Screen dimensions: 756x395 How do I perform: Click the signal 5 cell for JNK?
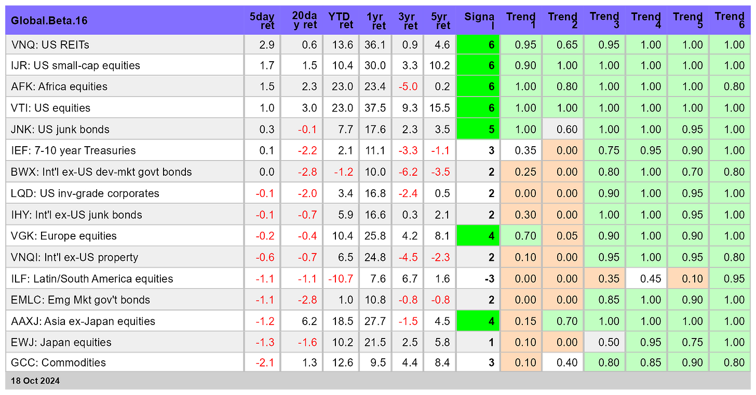pyautogui.click(x=478, y=129)
